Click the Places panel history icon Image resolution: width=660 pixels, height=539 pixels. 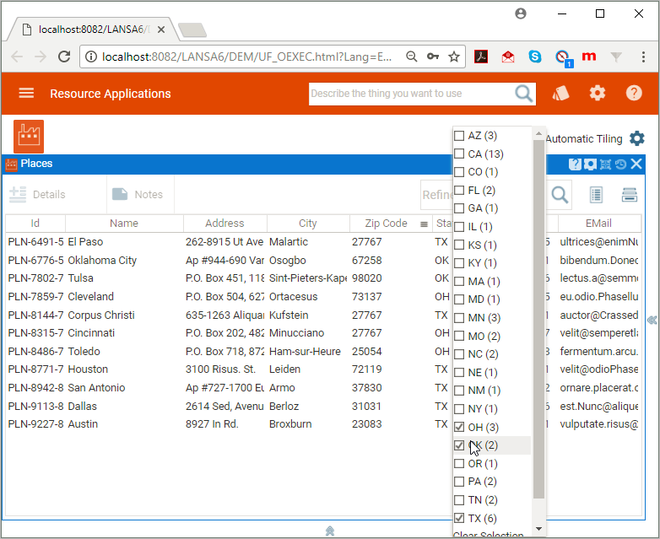point(620,164)
